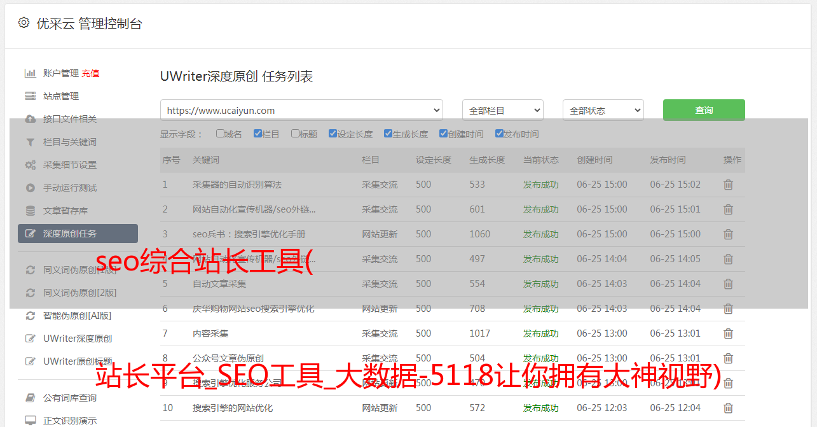Click the database icon for 文章暂存库
The image size is (817, 427).
30,211
